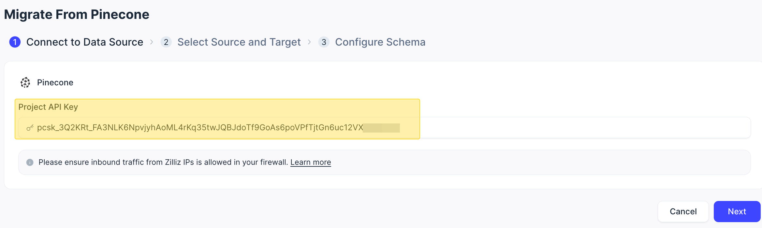Click the chevron after Connect to Data Source
This screenshot has width=762, height=228.
click(x=152, y=42)
